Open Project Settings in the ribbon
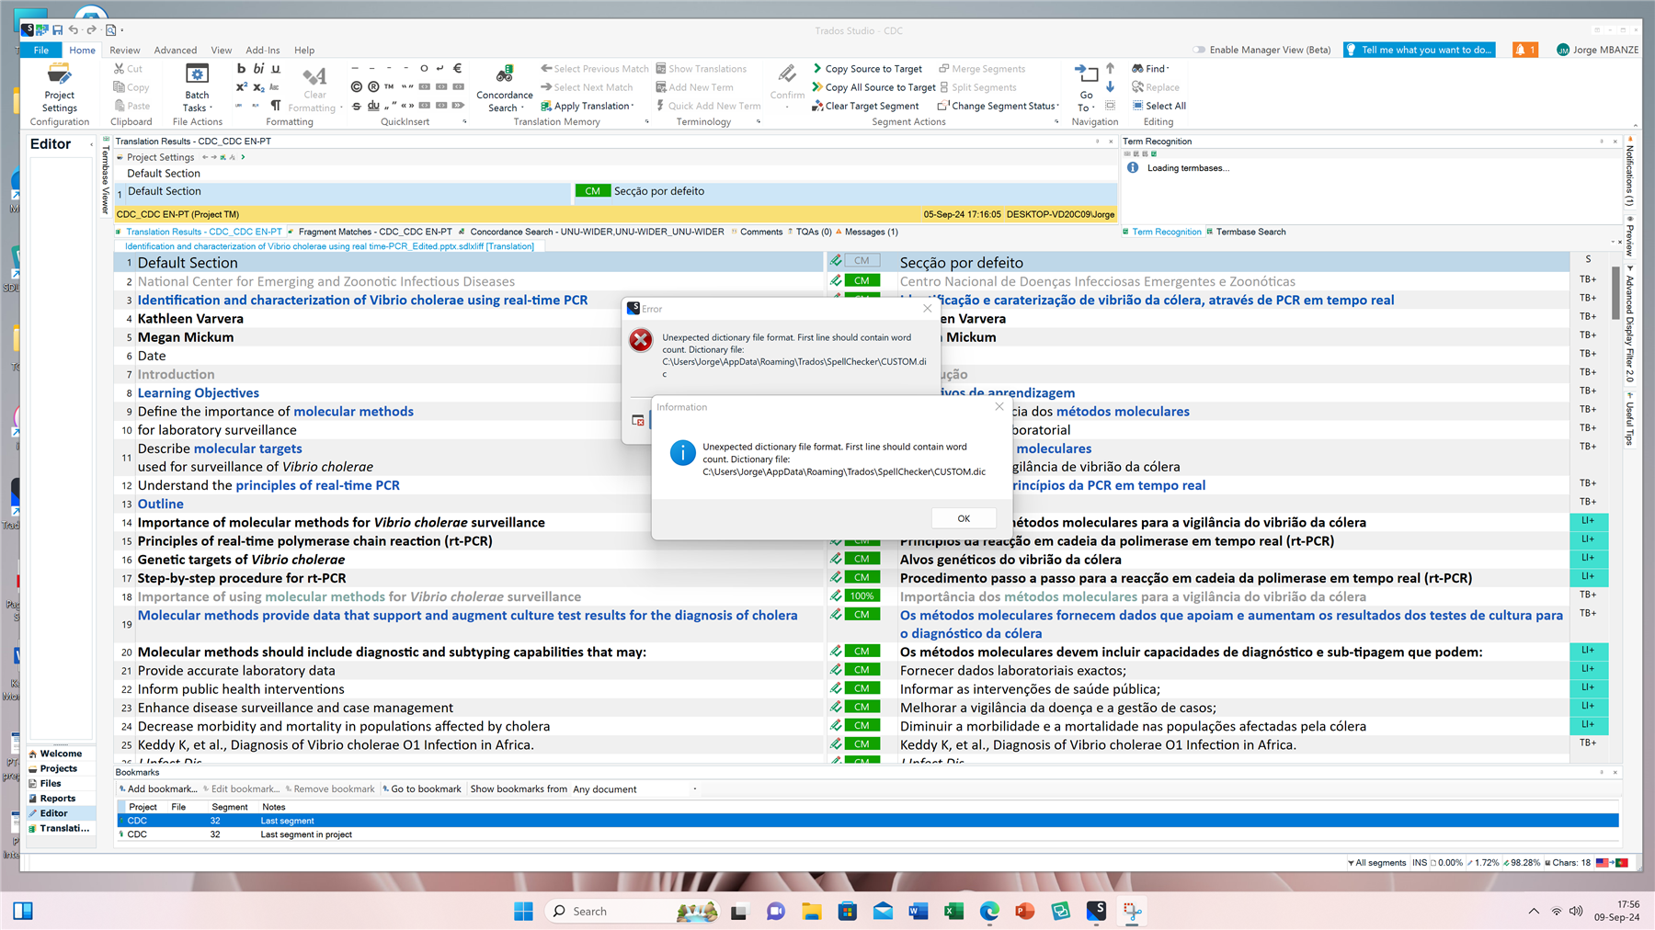This screenshot has height=930, width=1655. pyautogui.click(x=59, y=88)
